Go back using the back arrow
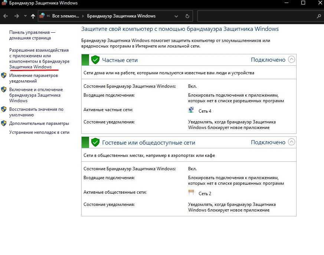 coord(6,16)
